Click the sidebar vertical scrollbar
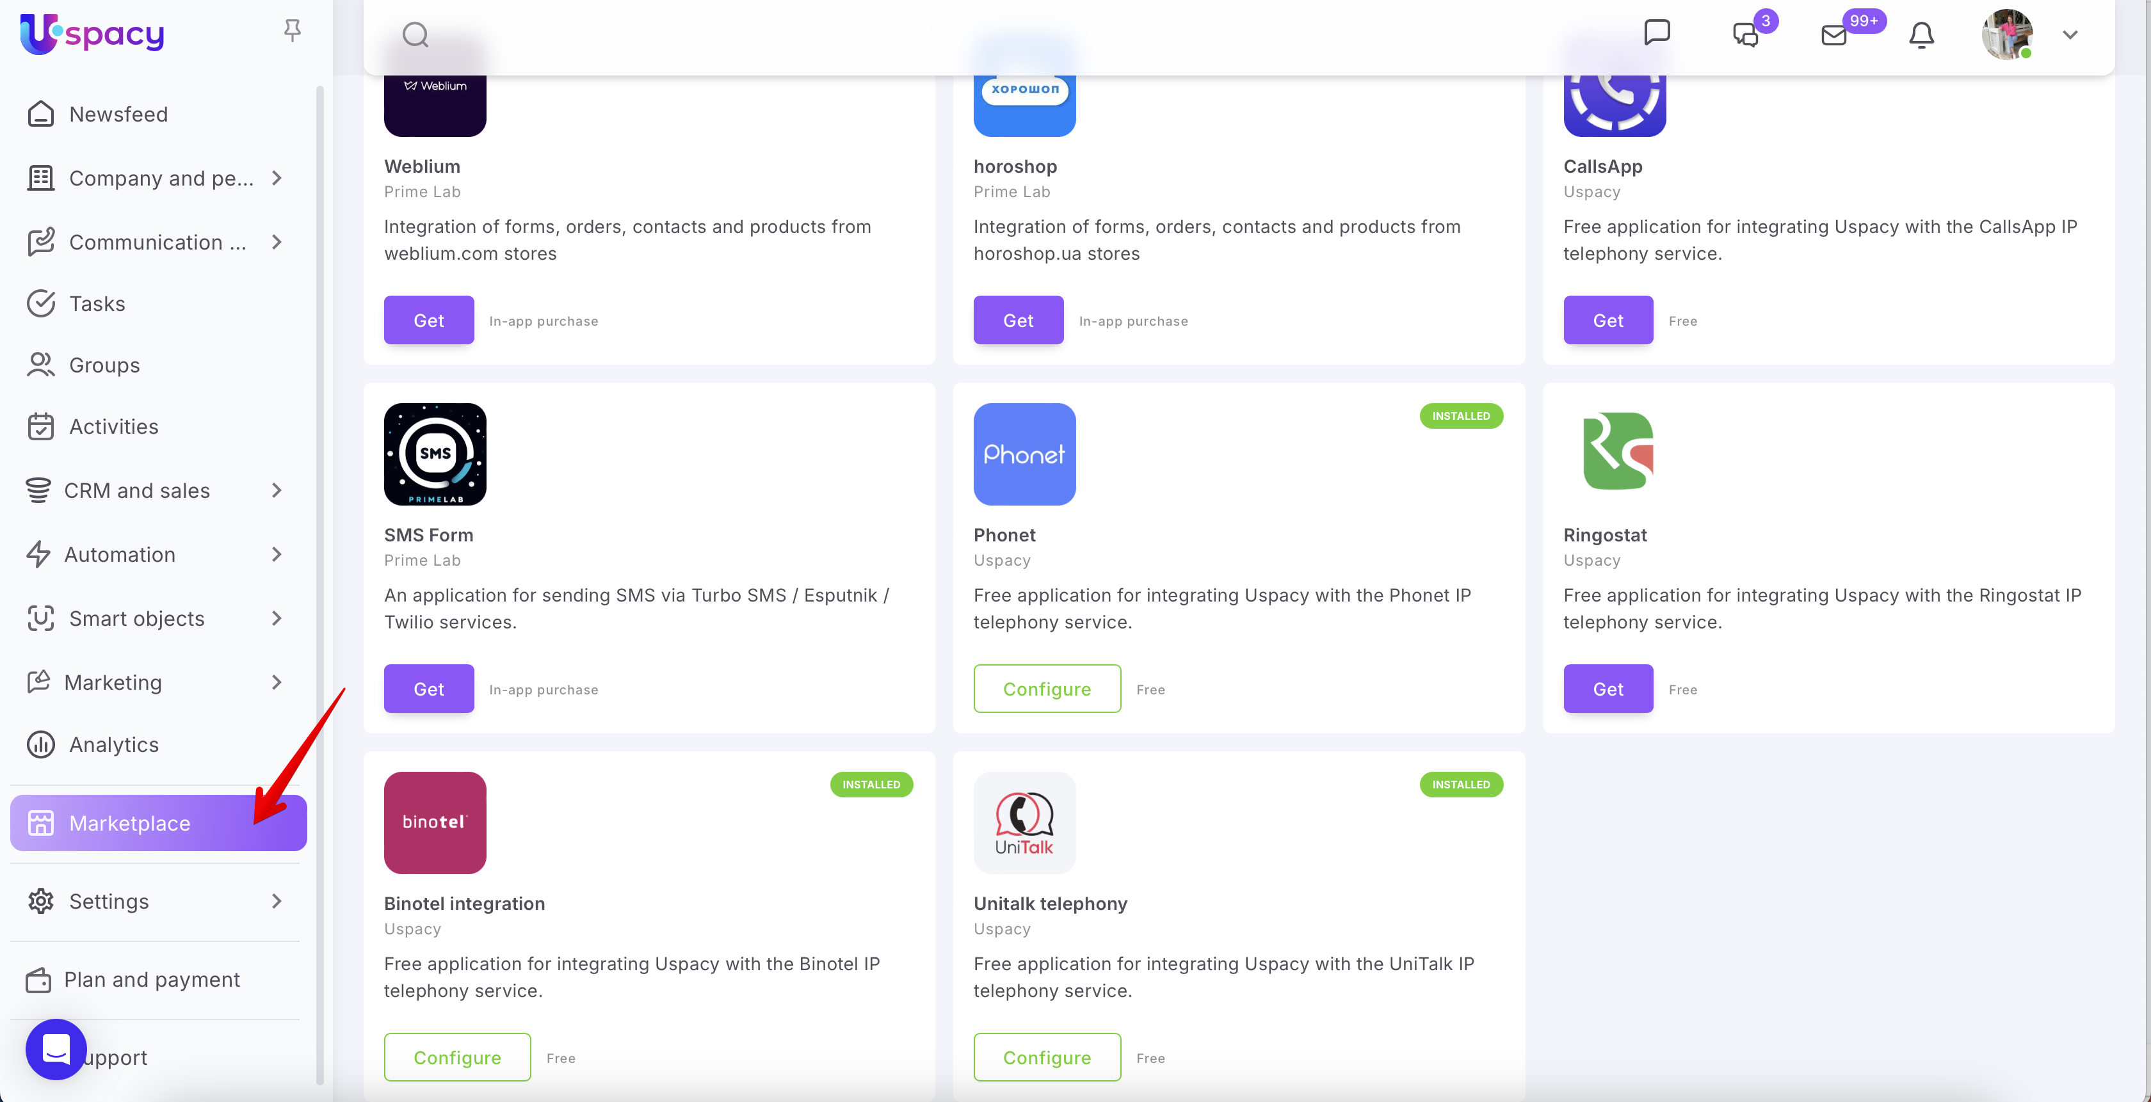 pyautogui.click(x=319, y=584)
